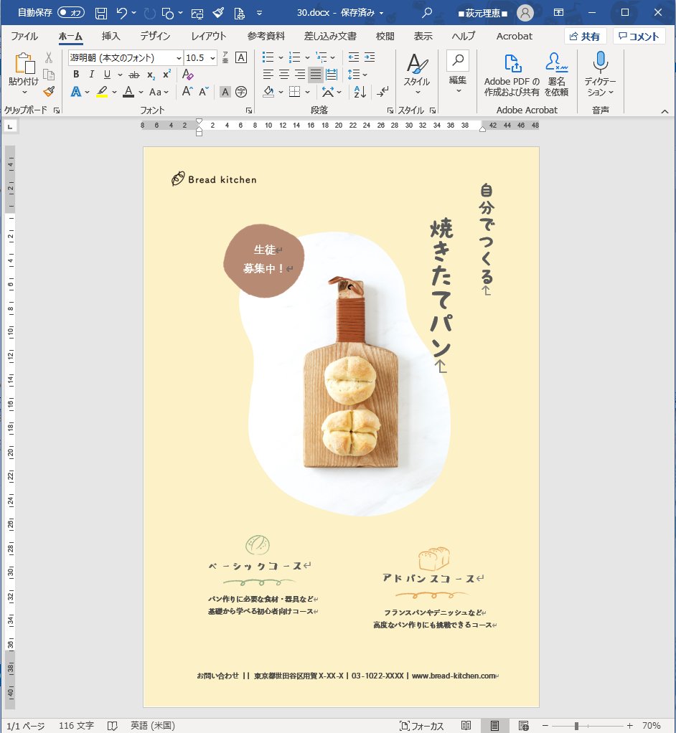Click the コメント button

tap(639, 37)
